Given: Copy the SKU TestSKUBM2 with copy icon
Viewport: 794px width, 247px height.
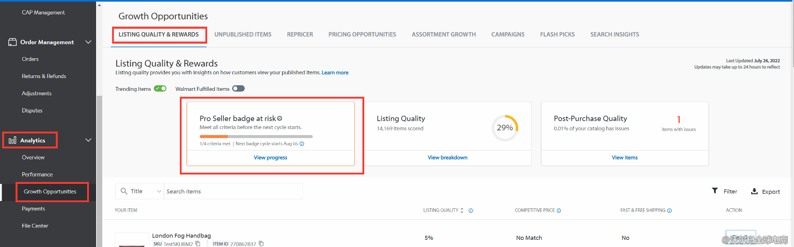Looking at the screenshot, I should coord(198,244).
